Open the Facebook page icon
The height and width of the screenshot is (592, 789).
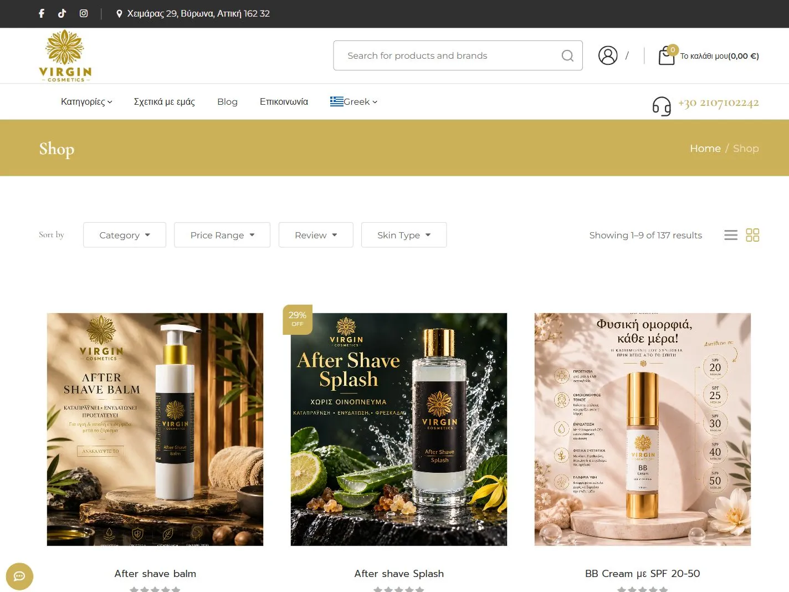[42, 13]
